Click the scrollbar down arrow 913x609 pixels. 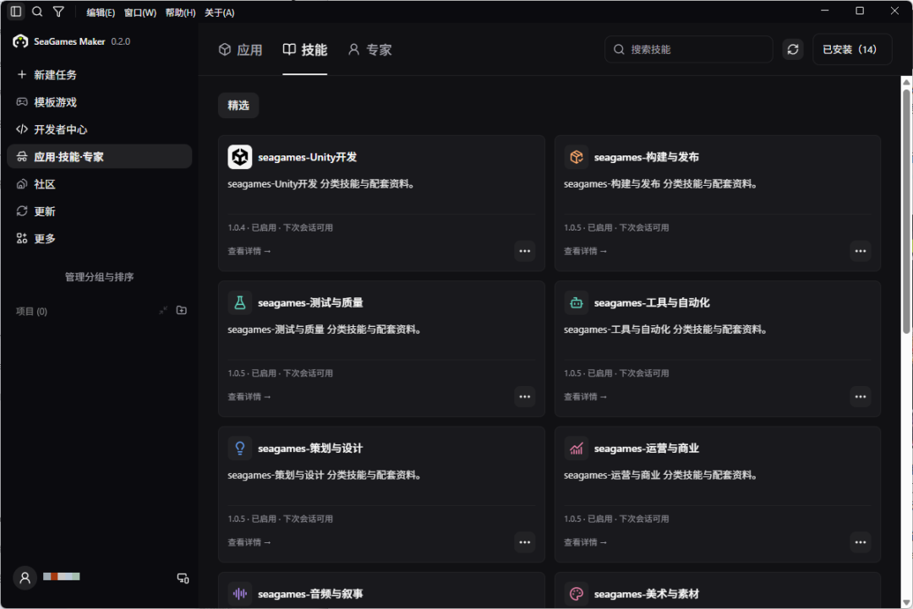[906, 602]
